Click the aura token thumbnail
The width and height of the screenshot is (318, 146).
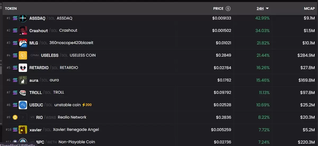[x=23, y=80]
